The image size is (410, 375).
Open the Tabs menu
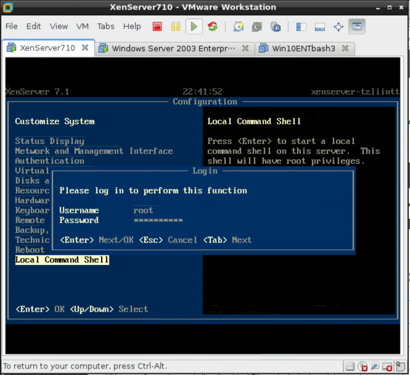coord(106,26)
